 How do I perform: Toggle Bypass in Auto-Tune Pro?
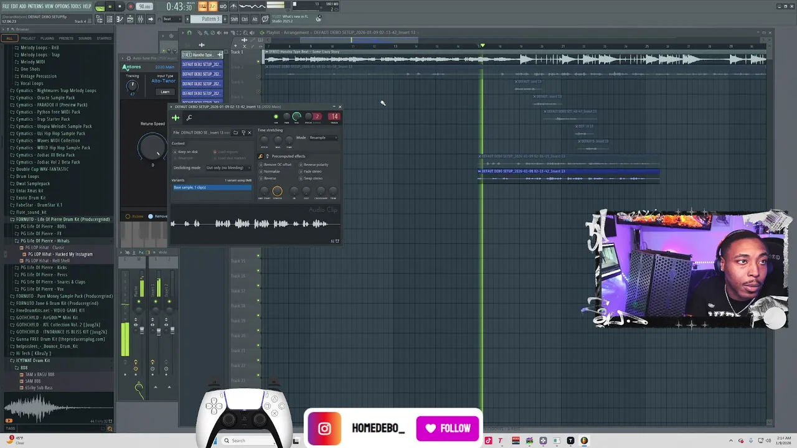click(128, 217)
